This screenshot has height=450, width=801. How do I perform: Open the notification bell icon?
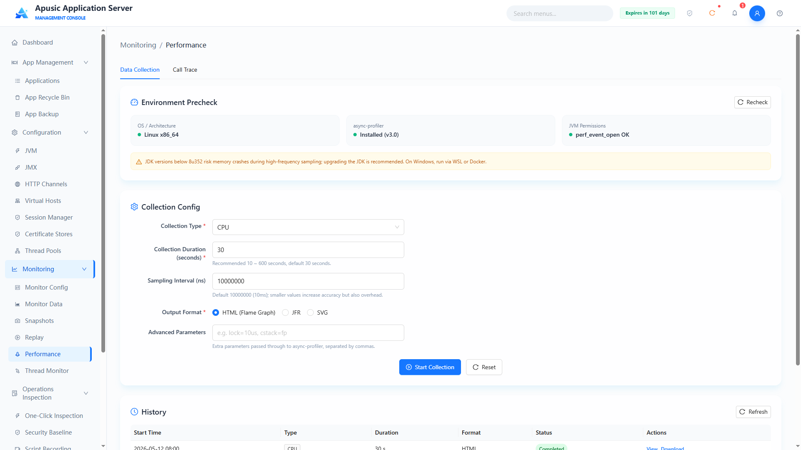(735, 13)
